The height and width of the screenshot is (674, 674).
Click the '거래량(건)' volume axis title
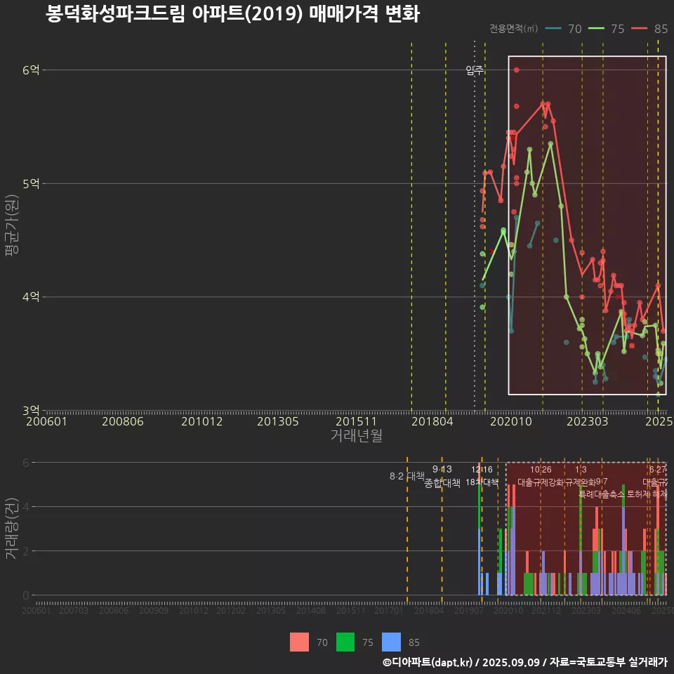(x=11, y=528)
